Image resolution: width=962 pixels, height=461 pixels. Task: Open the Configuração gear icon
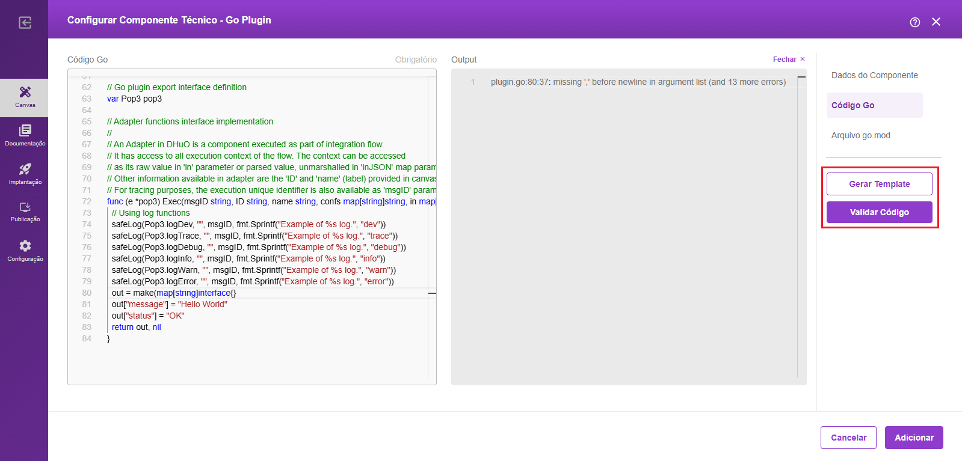click(25, 250)
